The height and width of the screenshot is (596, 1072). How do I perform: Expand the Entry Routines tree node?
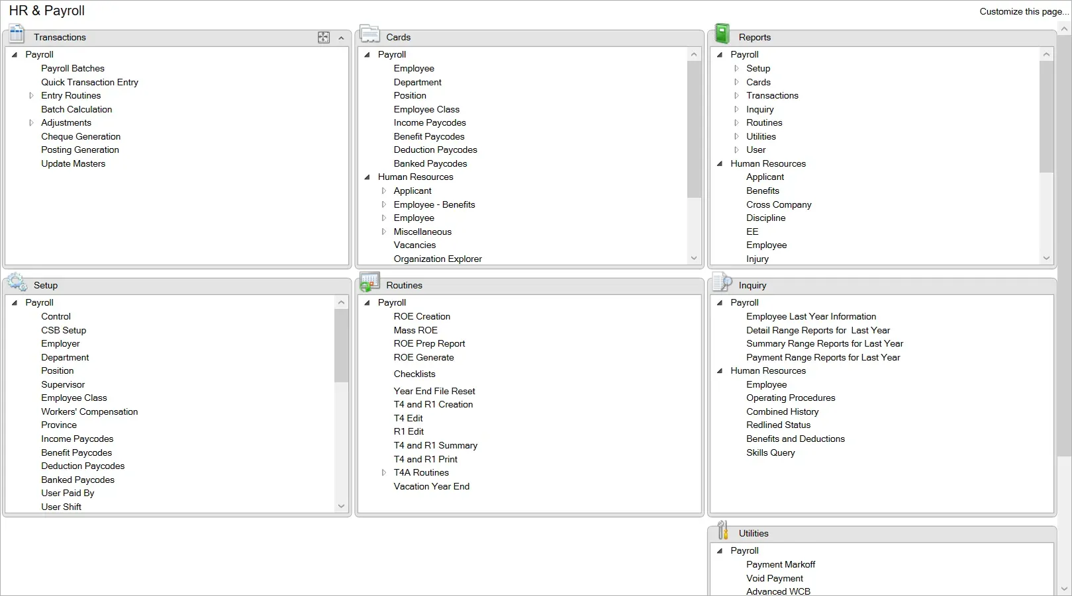pos(31,96)
